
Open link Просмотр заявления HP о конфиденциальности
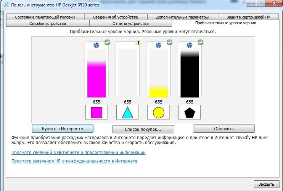coord(74,161)
